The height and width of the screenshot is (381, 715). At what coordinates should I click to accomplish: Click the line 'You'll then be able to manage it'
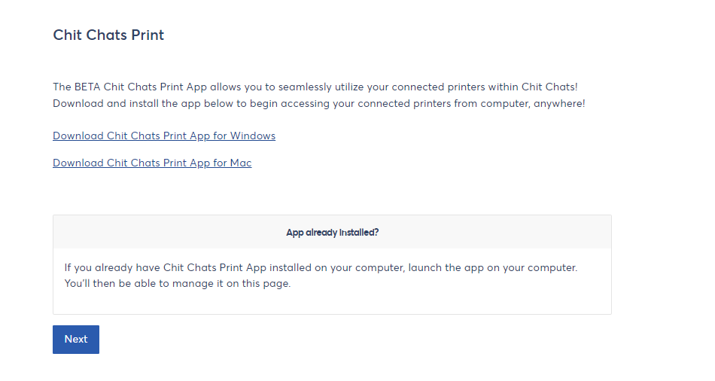pyautogui.click(x=178, y=283)
